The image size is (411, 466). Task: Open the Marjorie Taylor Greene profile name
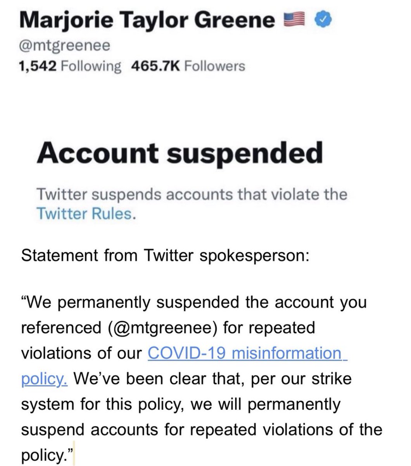pos(148,19)
